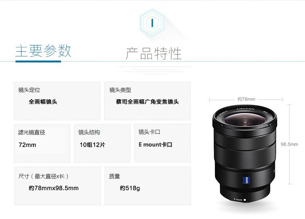This screenshot has height=219, width=305.
Task: Click the blue underline beneath 主要参数
Action: pyautogui.click(x=38, y=61)
